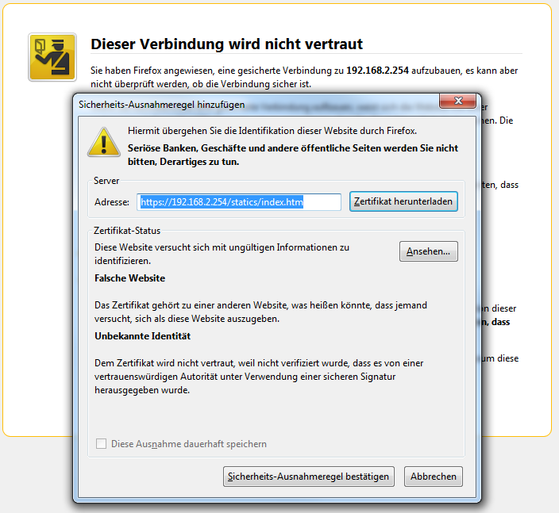Click the dialog title Sicherheits-Ausnahmeregel hinzufügen
This screenshot has width=559, height=513.
coord(162,105)
